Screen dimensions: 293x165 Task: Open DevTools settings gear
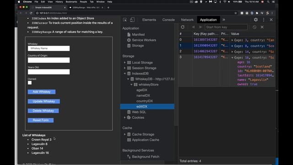coord(255,20)
